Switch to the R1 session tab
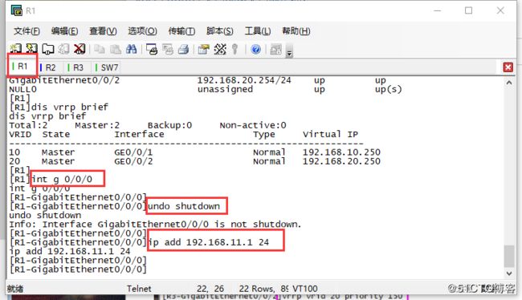Image resolution: width=522 pixels, height=300 pixels. [x=22, y=67]
